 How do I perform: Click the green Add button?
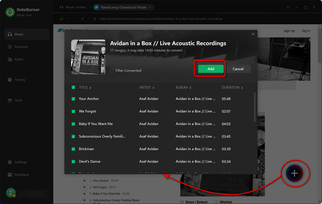tap(211, 69)
